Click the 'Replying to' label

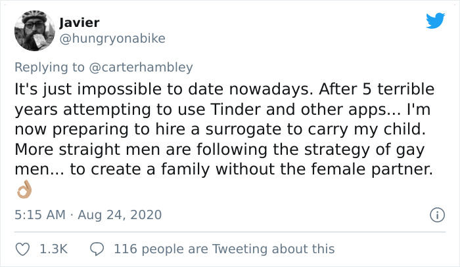click(x=49, y=68)
